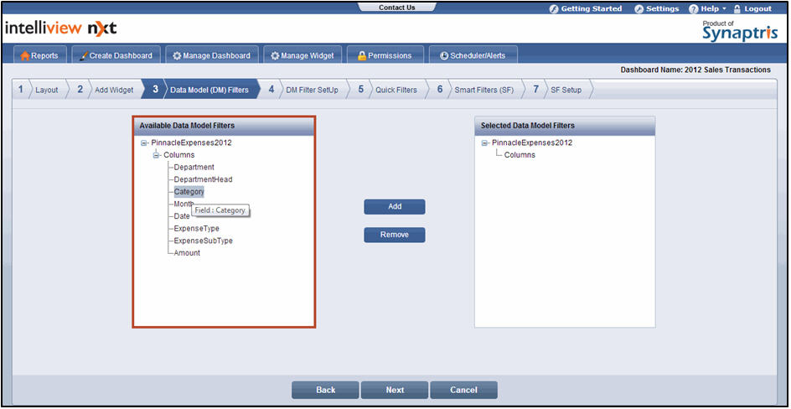The width and height of the screenshot is (791, 409).
Task: Click the Next button
Action: point(395,390)
